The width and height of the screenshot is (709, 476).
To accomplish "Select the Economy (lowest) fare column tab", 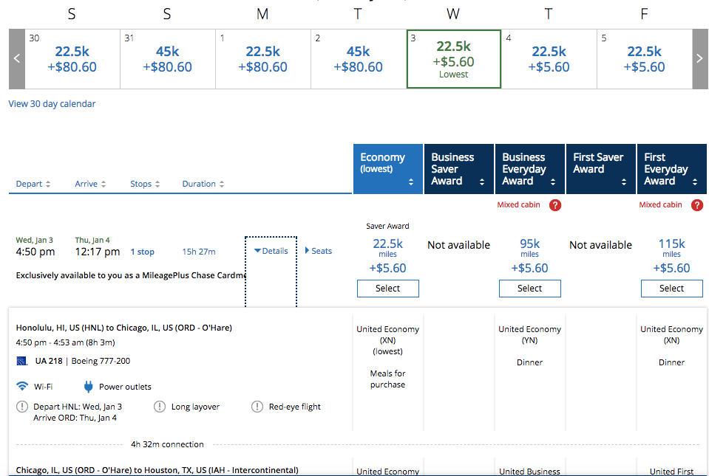I will pos(387,169).
